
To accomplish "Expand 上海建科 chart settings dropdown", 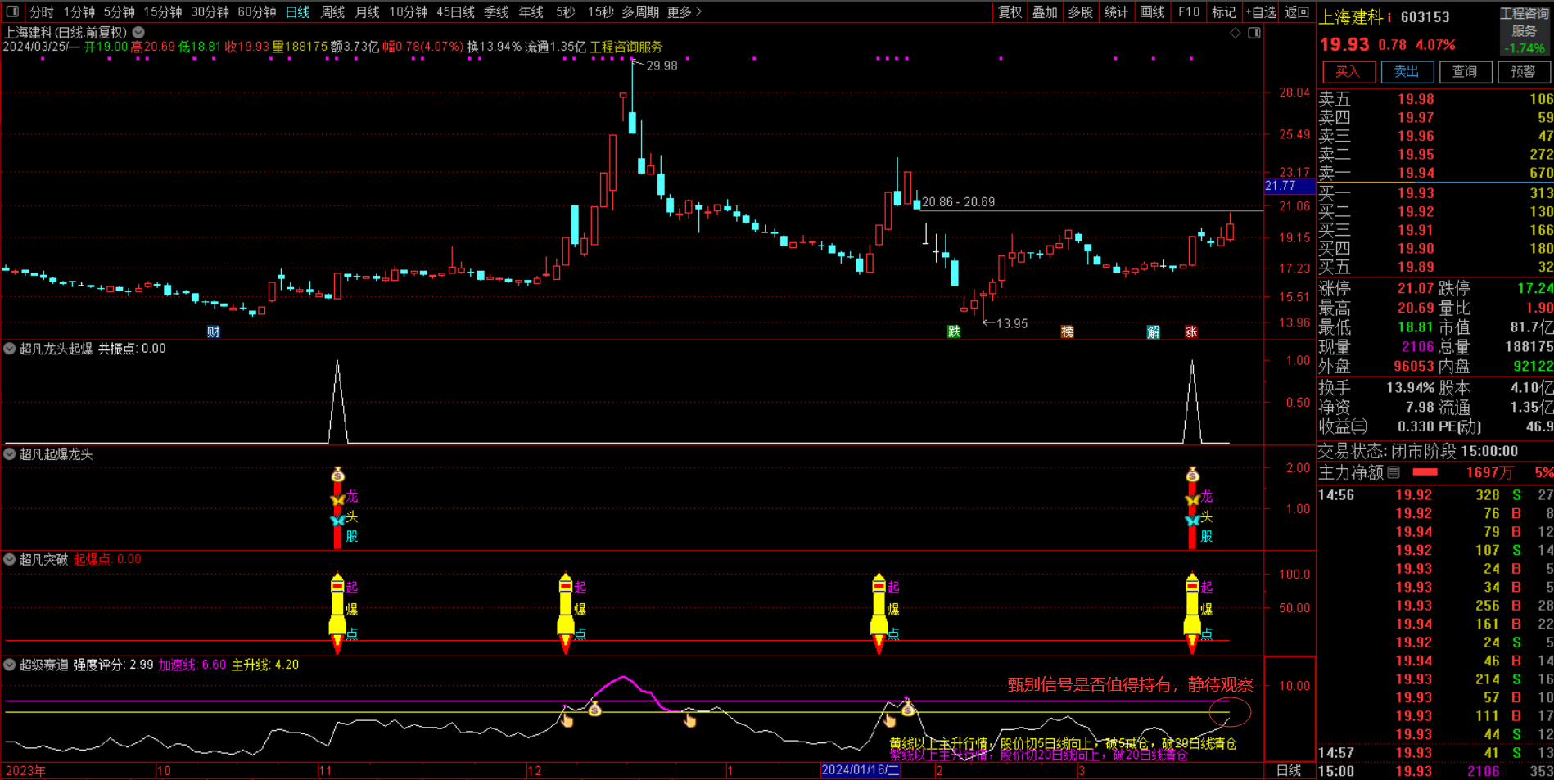I will click(x=138, y=33).
